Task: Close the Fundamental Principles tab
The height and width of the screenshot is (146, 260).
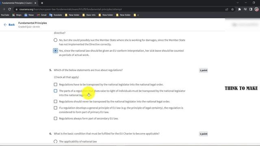Action: click(x=35, y=3)
